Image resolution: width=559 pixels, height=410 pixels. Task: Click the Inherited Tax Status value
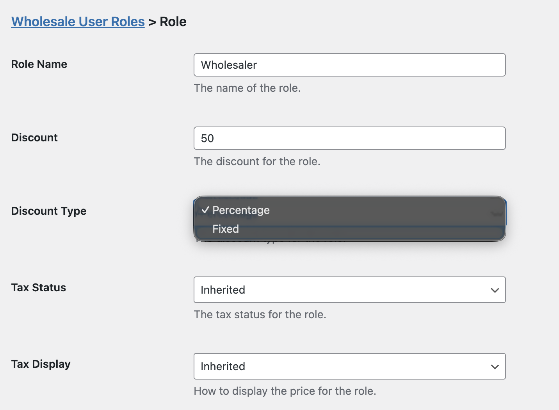click(x=223, y=290)
